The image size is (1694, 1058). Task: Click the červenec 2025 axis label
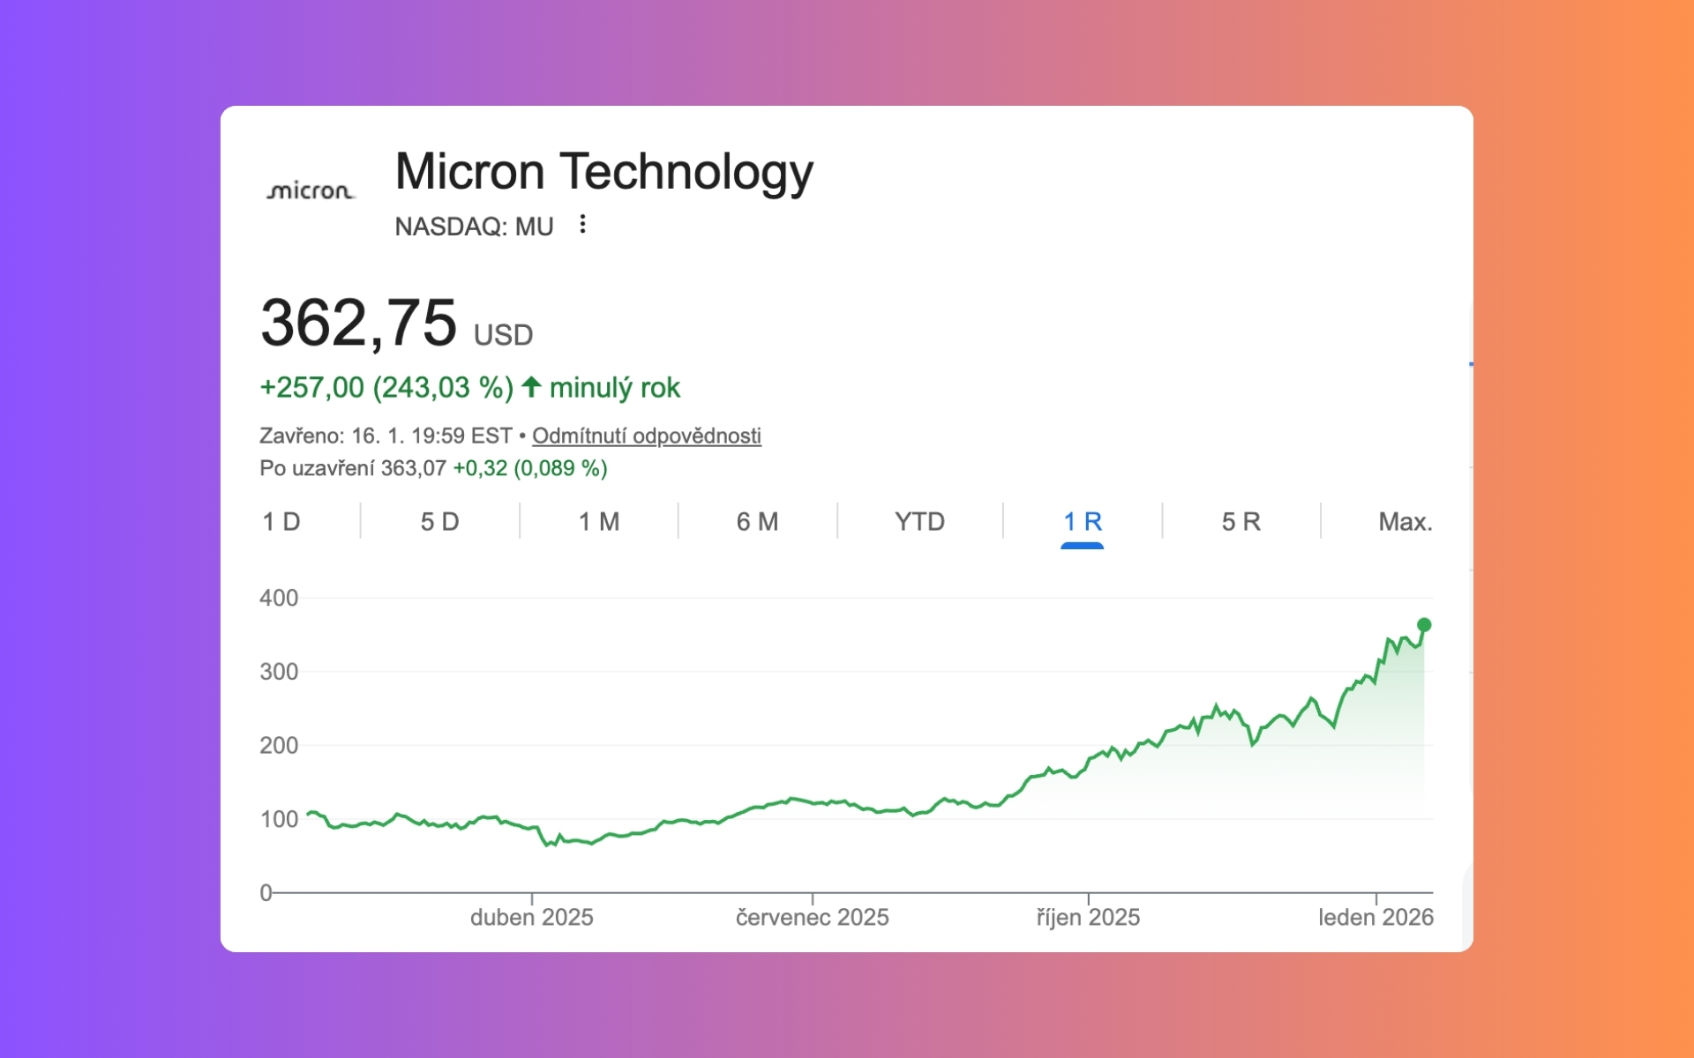[812, 918]
